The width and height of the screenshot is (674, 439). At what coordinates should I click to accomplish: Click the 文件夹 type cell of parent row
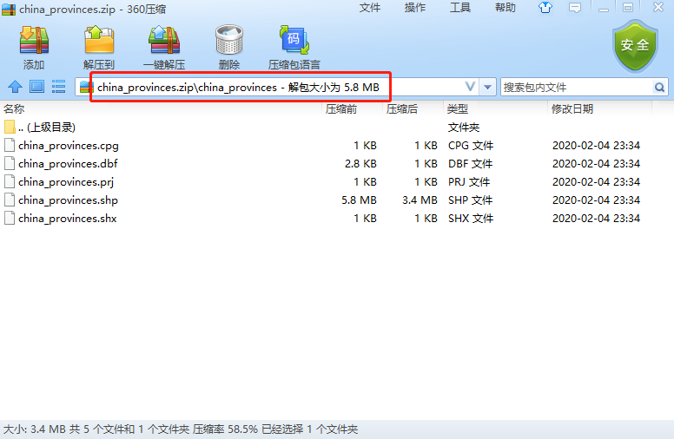pyautogui.click(x=464, y=128)
